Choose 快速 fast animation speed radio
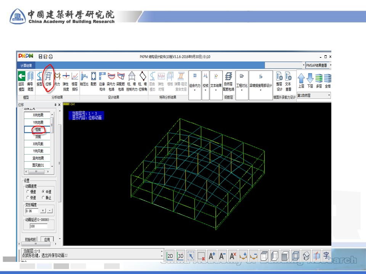This screenshot has height=274, width=366. tap(28, 198)
